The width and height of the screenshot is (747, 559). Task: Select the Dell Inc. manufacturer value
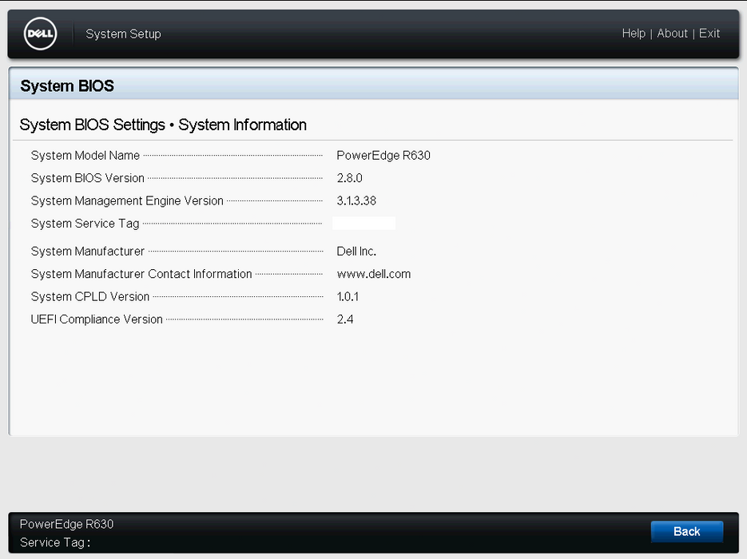[x=356, y=251]
